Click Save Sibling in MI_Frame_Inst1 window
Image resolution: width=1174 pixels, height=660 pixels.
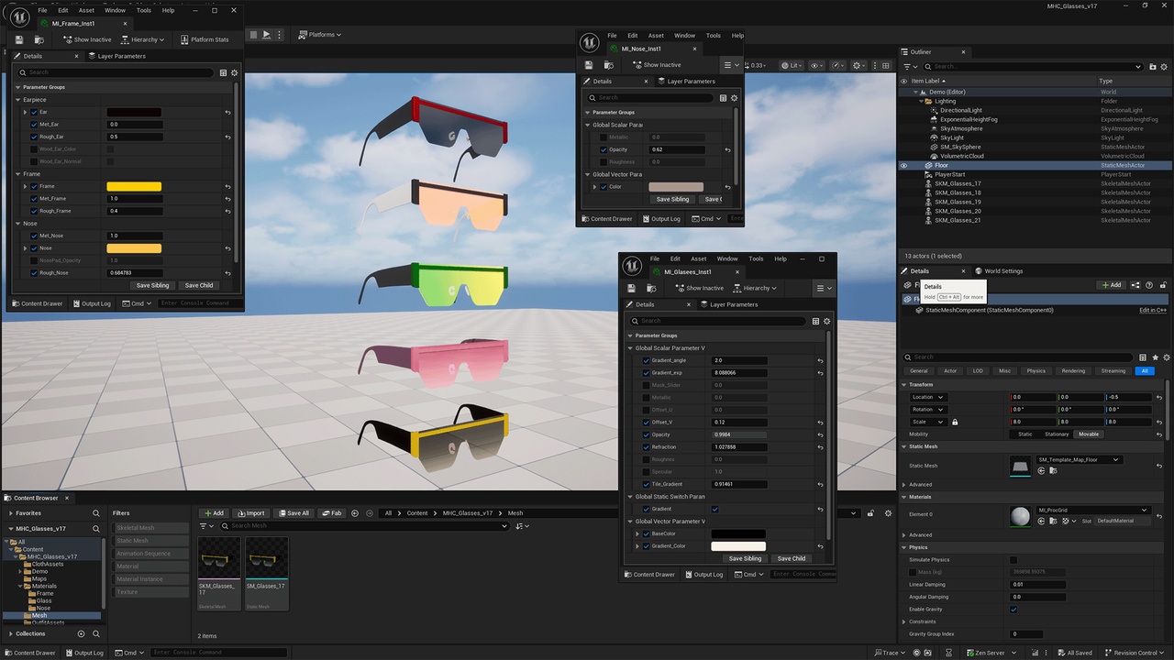[x=153, y=285]
